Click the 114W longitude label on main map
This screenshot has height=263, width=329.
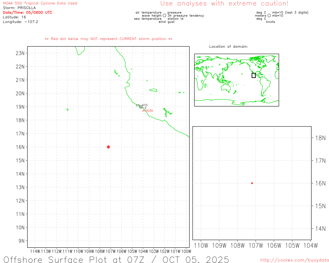coord(35,251)
